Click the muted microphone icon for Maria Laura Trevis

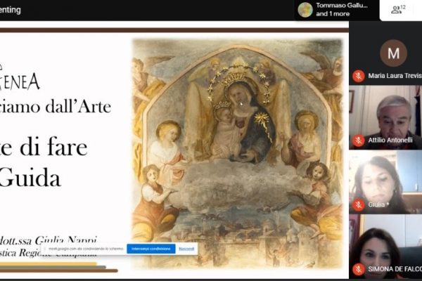[359, 76]
